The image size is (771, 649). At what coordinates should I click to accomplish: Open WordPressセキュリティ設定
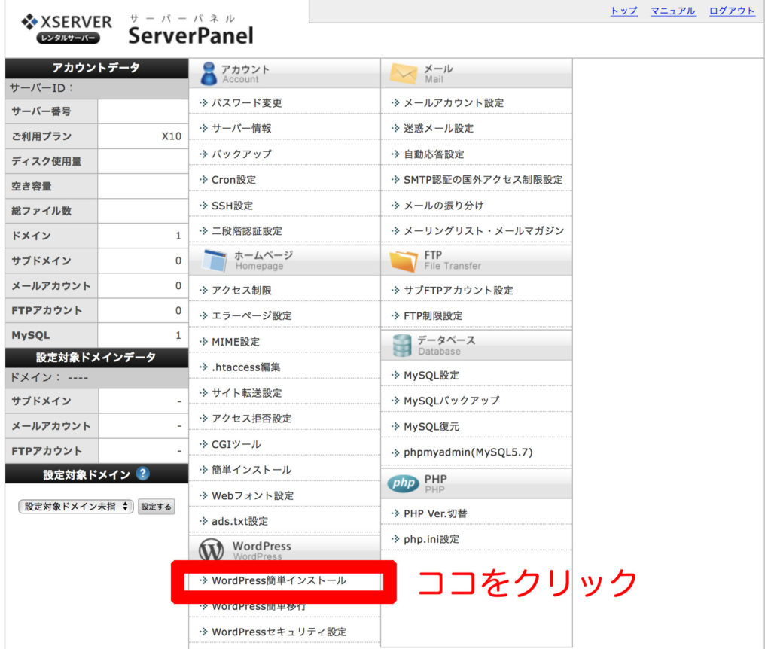click(279, 632)
